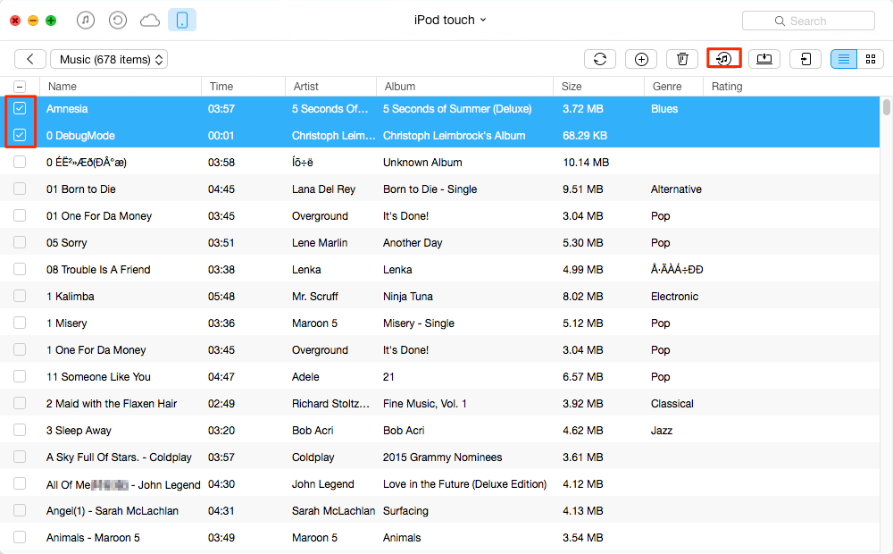Click album Misery - Single

419,323
